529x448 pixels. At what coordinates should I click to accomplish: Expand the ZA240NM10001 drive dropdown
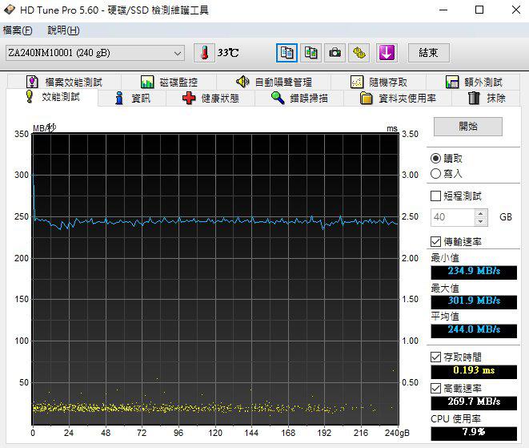tap(178, 53)
